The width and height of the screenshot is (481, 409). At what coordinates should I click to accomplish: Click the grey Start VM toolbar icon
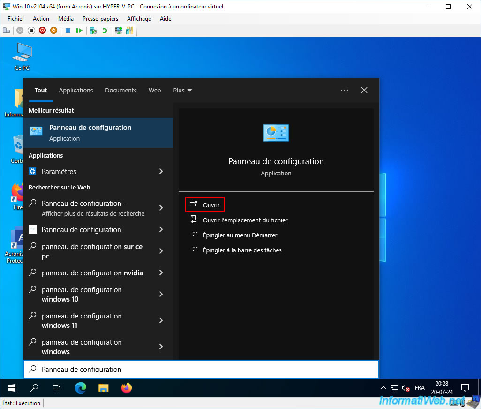[20, 30]
